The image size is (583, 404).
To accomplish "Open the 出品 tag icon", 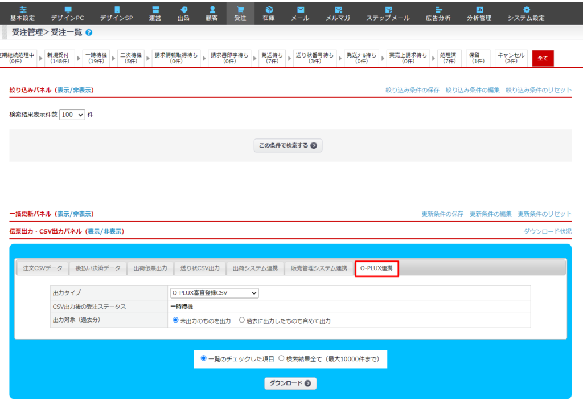I will tap(183, 10).
